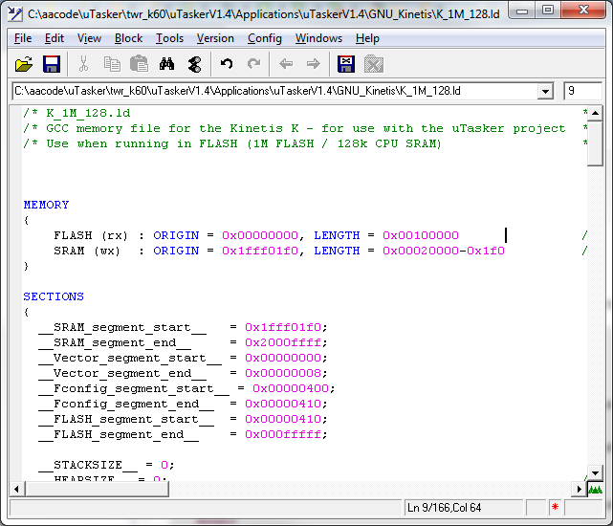Click SRAM length 0x00020000-0x1f0
Screen dimensions: 613x526
point(444,251)
